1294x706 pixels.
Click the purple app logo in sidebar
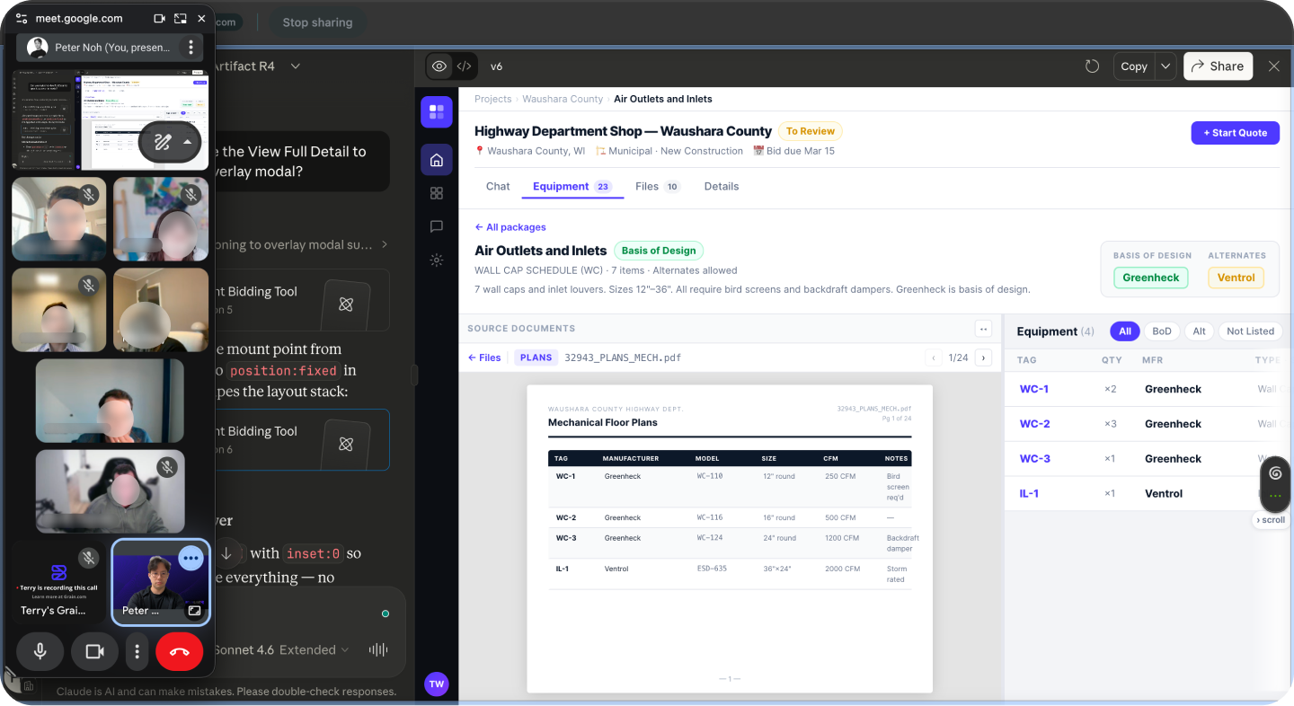tap(437, 112)
